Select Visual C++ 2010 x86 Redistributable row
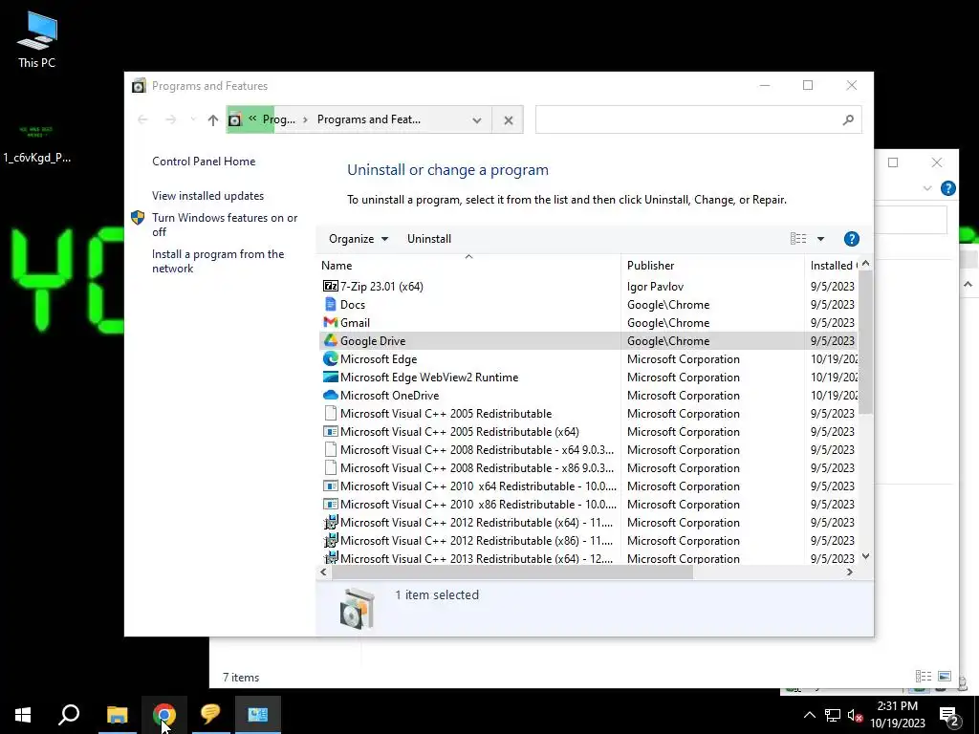979x734 pixels. click(588, 504)
